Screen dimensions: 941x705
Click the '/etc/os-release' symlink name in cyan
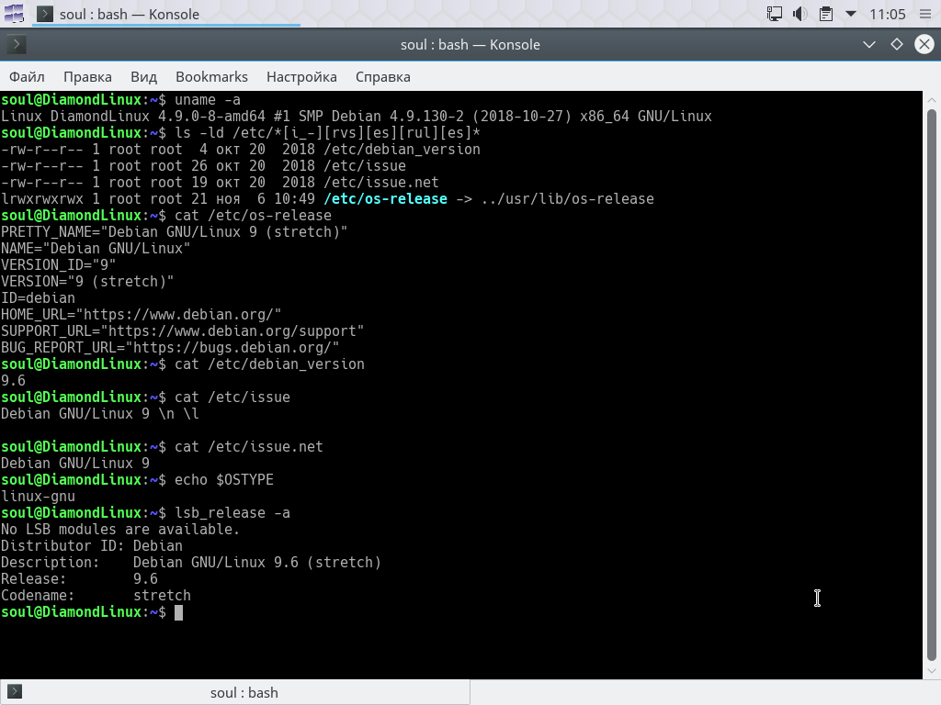385,199
